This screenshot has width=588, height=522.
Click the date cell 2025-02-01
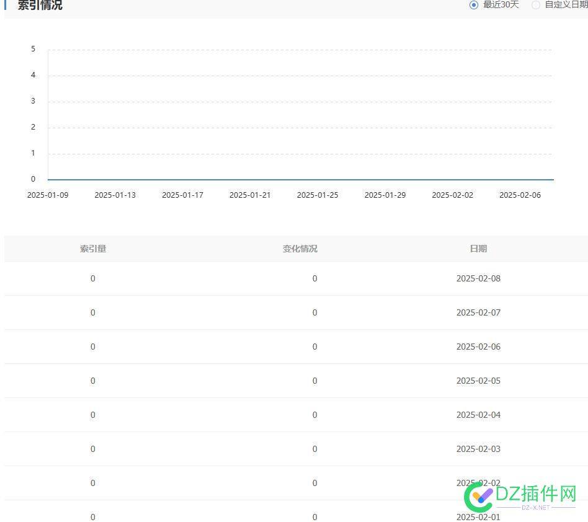pyautogui.click(x=478, y=517)
